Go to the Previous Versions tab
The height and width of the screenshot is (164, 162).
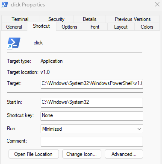tap(133, 19)
